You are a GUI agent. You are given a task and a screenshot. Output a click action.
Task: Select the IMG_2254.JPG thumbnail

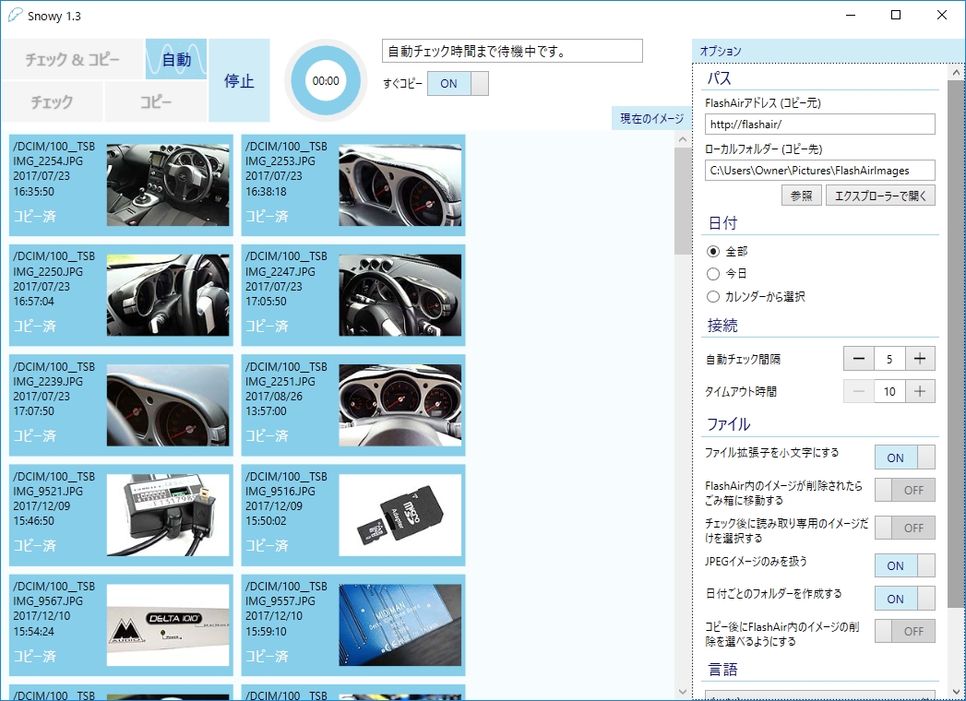(168, 184)
